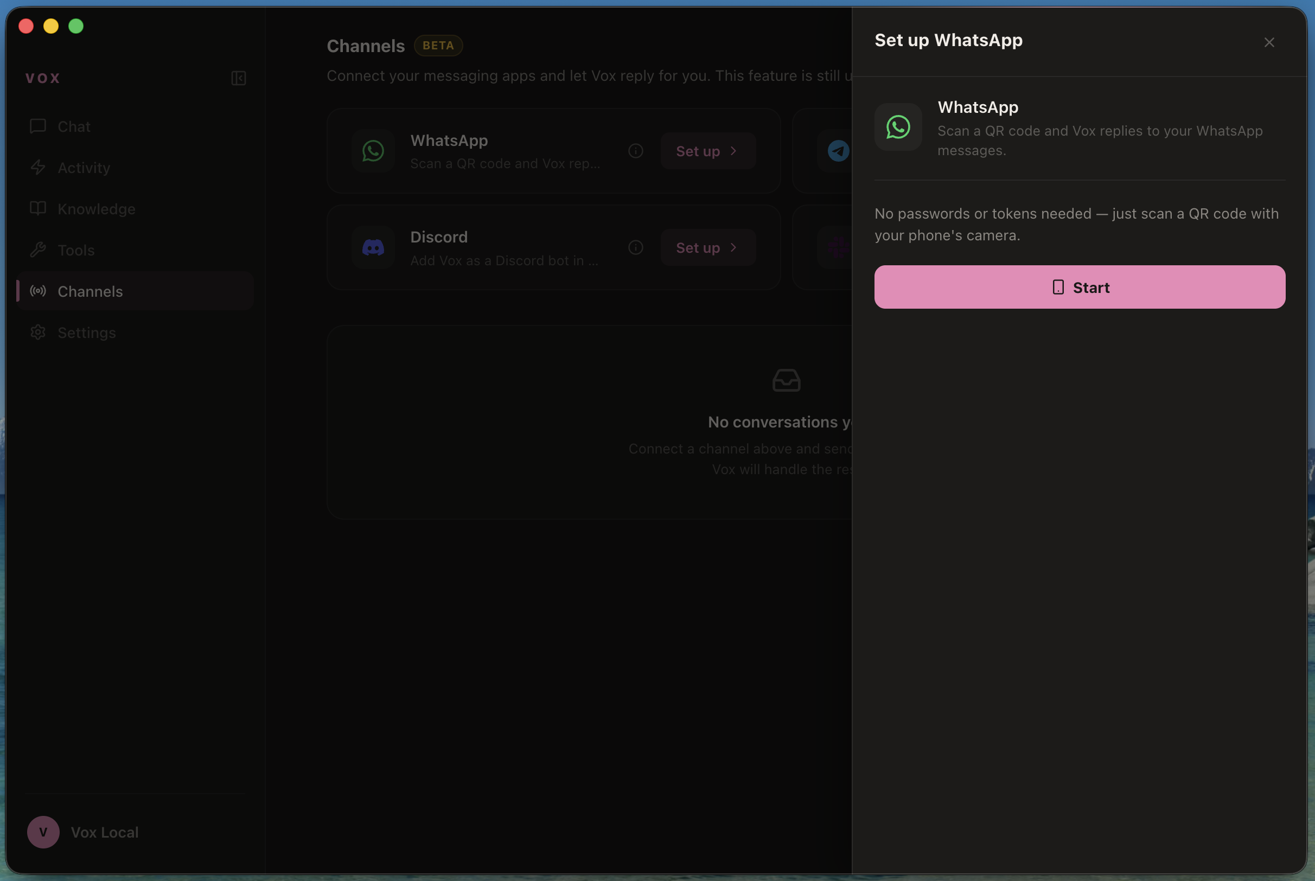This screenshot has width=1315, height=881.
Task: Click the WhatsApp logo in channel list
Action: tap(373, 151)
